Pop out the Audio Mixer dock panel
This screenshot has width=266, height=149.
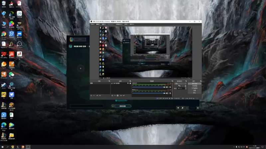[172, 81]
